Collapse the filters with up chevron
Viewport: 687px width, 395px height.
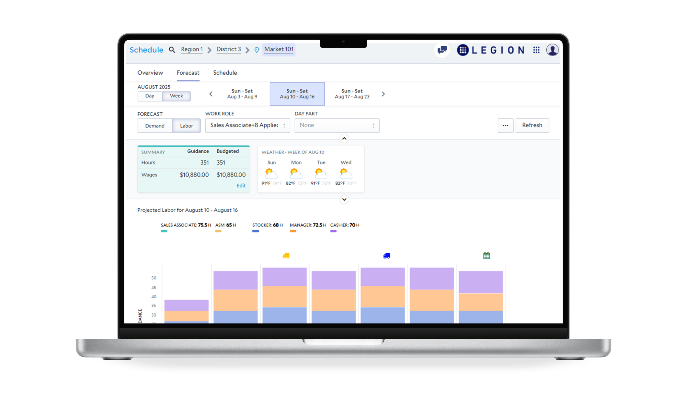pyautogui.click(x=344, y=139)
